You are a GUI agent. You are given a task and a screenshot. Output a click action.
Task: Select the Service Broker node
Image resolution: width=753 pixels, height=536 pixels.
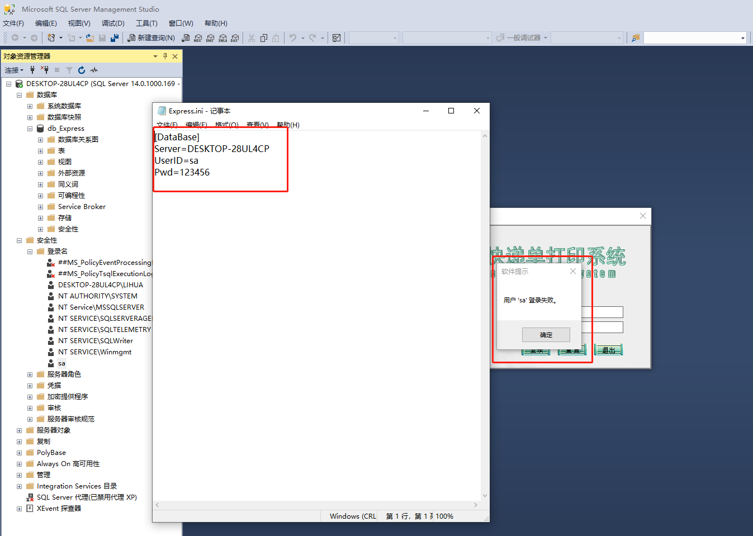point(82,207)
